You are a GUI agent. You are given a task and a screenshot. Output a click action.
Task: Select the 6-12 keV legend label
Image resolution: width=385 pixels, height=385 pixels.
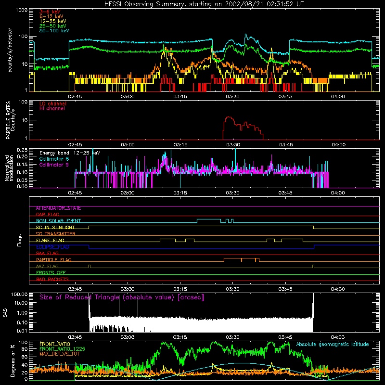[x=51, y=16]
